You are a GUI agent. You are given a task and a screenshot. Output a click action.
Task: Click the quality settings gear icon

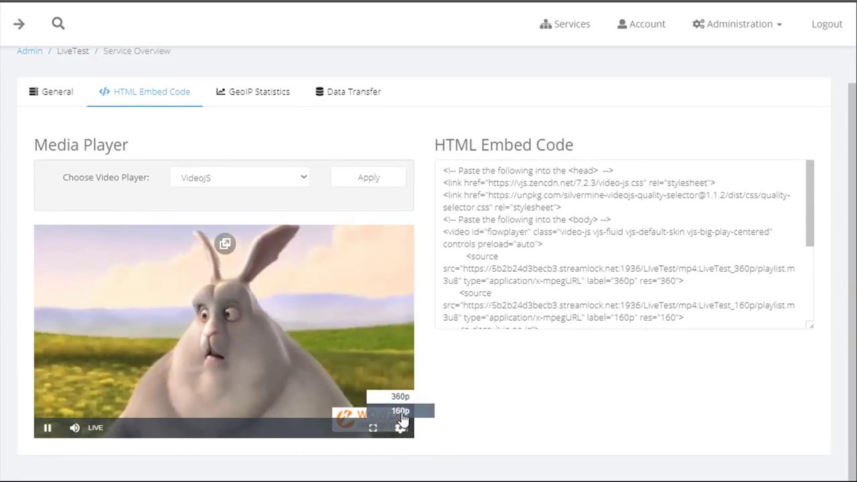pyautogui.click(x=400, y=428)
